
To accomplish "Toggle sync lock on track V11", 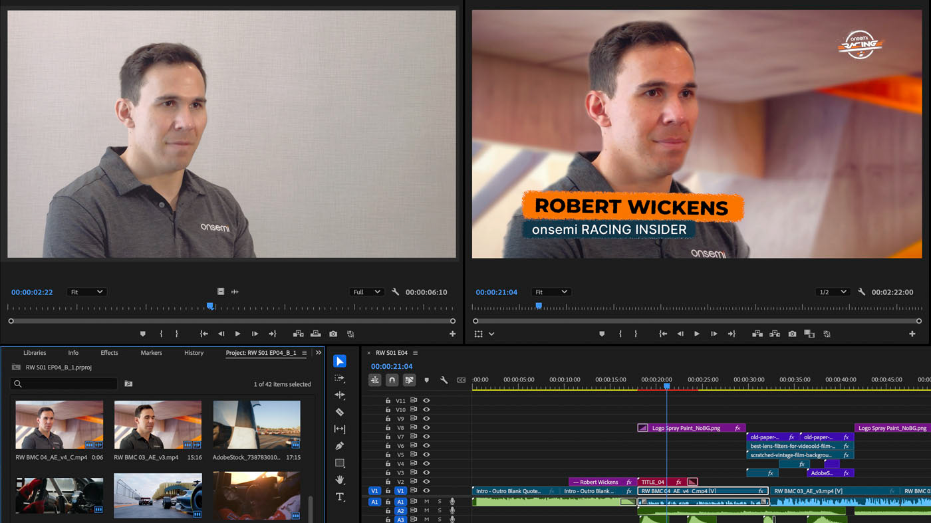I will 413,401.
